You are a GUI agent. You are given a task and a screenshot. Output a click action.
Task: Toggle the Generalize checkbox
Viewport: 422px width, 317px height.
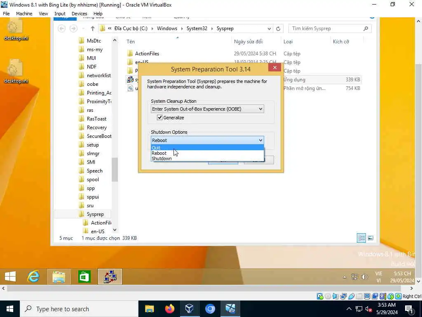[159, 118]
